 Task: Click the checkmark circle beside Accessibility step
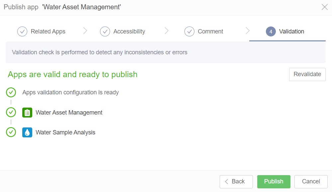click(x=105, y=31)
